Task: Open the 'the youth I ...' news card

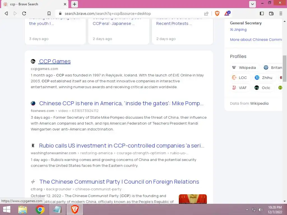Action: 55,31
